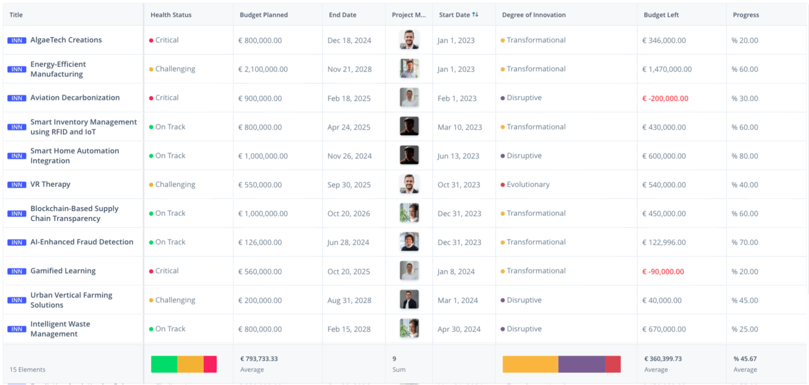Image resolution: width=809 pixels, height=385 pixels.
Task: Click the INN badge beside Gamified Learning
Action: click(17, 271)
